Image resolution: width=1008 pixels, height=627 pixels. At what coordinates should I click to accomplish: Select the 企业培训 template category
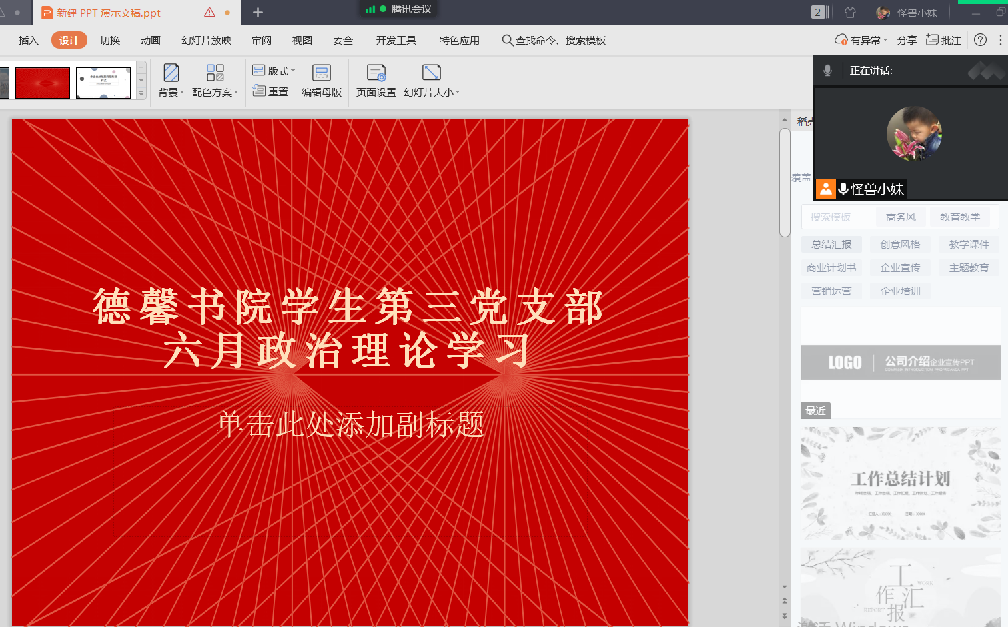coord(900,291)
